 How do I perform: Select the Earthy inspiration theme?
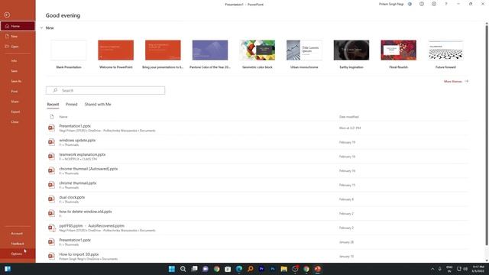click(x=351, y=54)
